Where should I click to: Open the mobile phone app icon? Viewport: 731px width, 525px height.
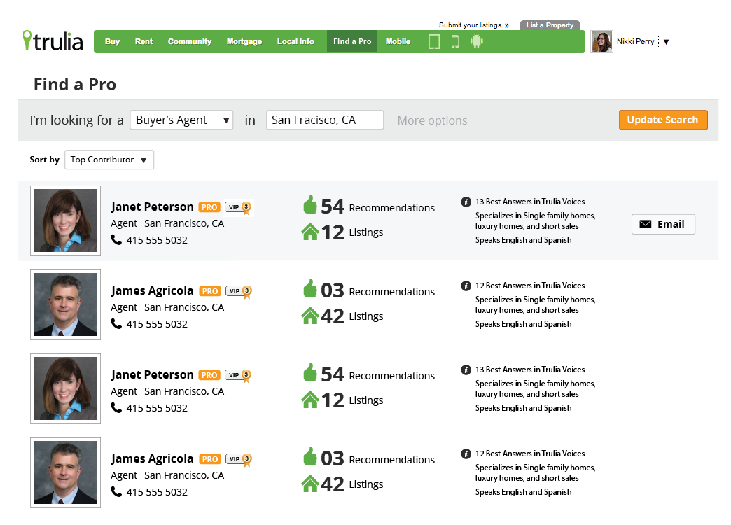[x=455, y=41]
